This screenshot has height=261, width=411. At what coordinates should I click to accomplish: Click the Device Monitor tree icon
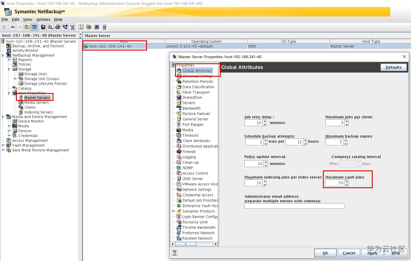(x=15, y=121)
